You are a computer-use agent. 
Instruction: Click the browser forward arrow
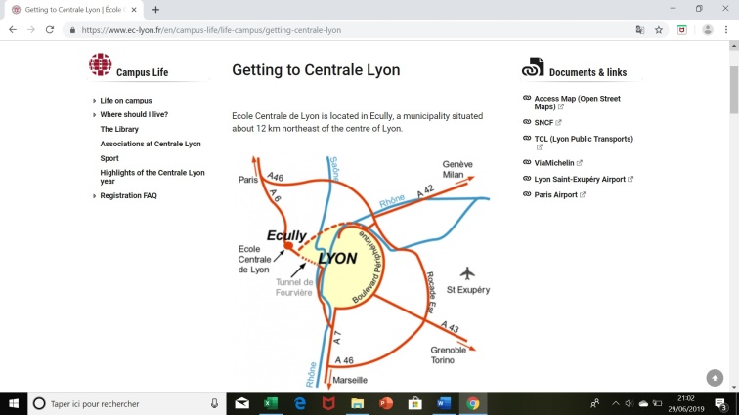point(31,30)
